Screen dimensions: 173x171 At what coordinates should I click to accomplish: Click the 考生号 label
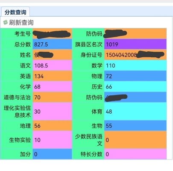pyautogui.click(x=23, y=34)
